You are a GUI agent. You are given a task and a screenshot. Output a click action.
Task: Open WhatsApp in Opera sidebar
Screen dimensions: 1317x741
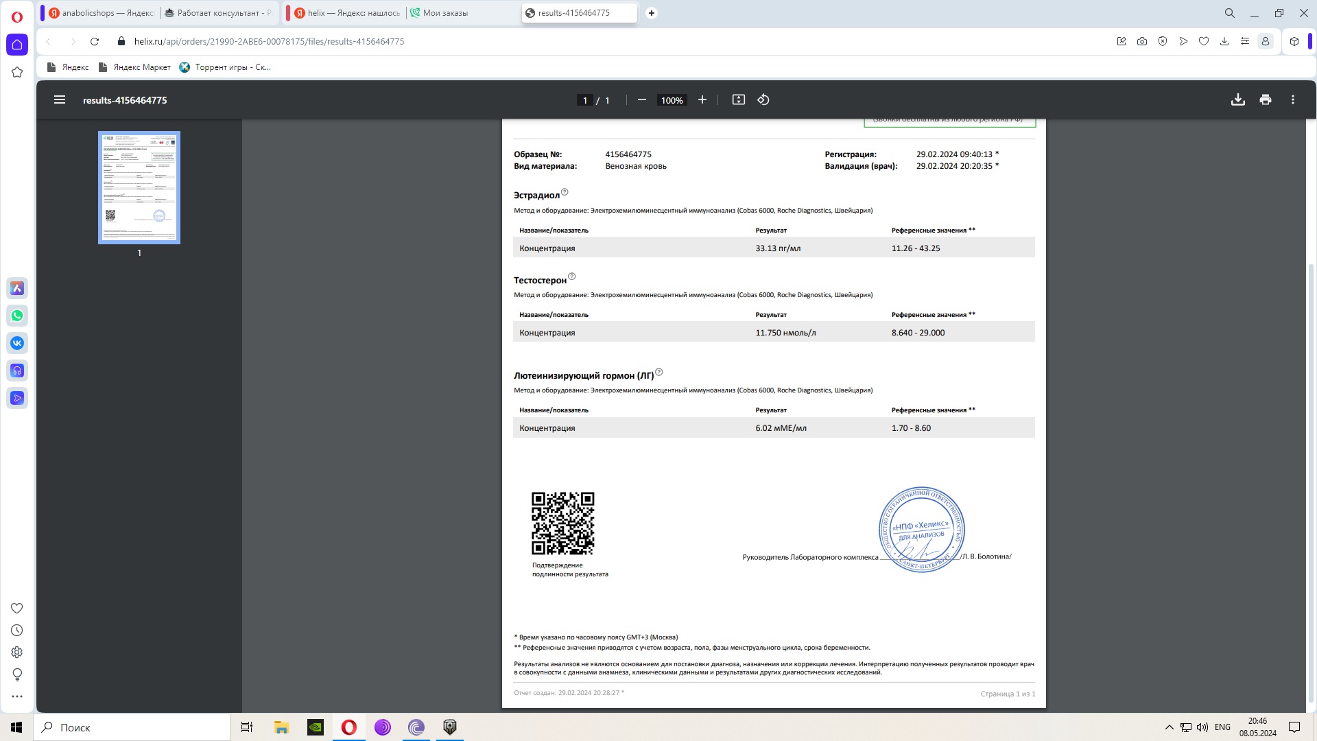pos(17,316)
